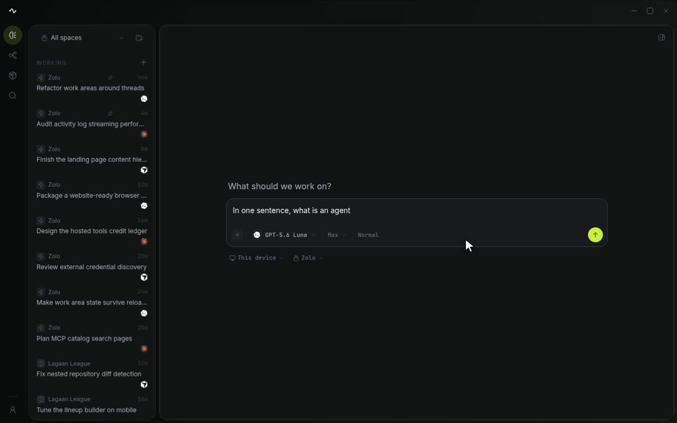Open the Package a website-ready browser thread
The width and height of the screenshot is (677, 423).
[92, 195]
